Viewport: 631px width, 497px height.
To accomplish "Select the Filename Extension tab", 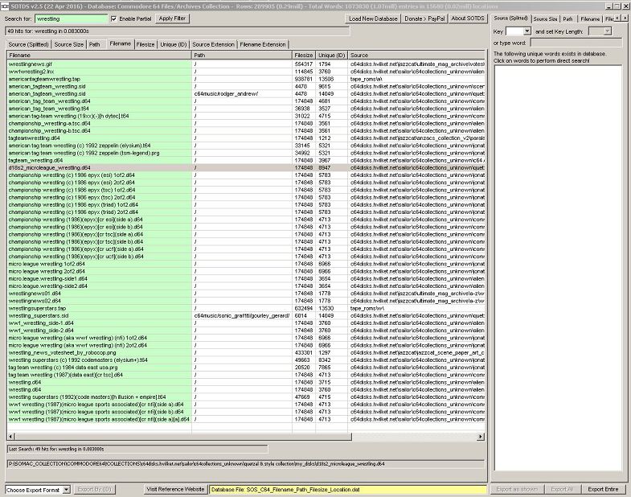I will 262,44.
